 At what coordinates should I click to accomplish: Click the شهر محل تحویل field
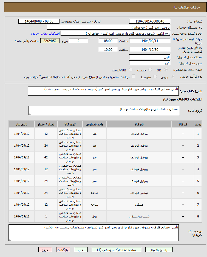[150, 63]
